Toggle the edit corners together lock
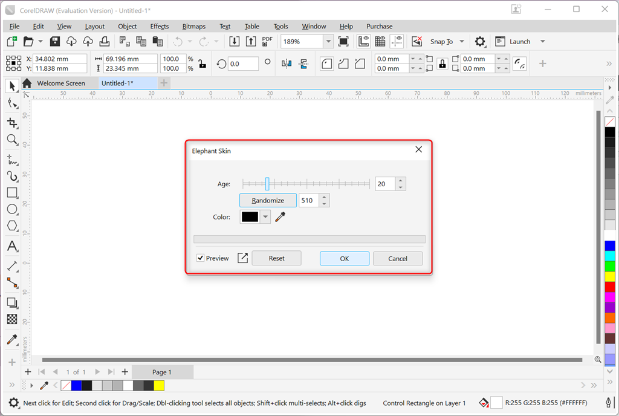 [442, 63]
